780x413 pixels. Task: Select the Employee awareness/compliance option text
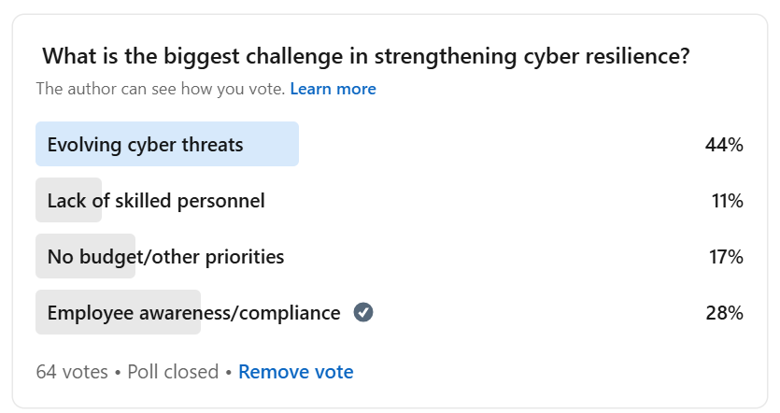(193, 313)
